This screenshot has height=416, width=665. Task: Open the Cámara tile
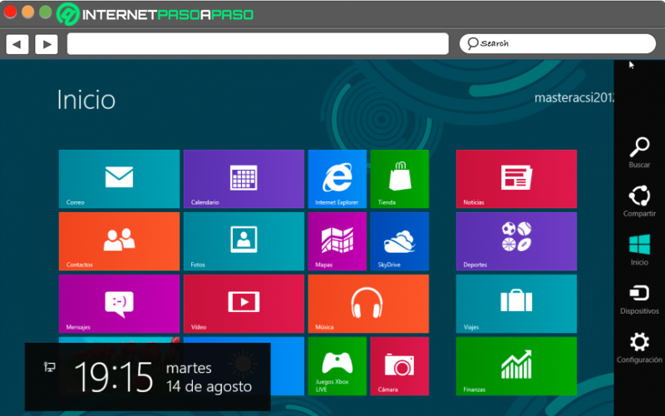(400, 366)
